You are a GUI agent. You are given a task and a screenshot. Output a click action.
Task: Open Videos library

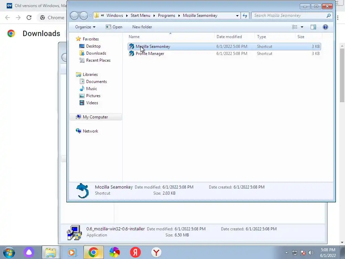[x=92, y=103]
